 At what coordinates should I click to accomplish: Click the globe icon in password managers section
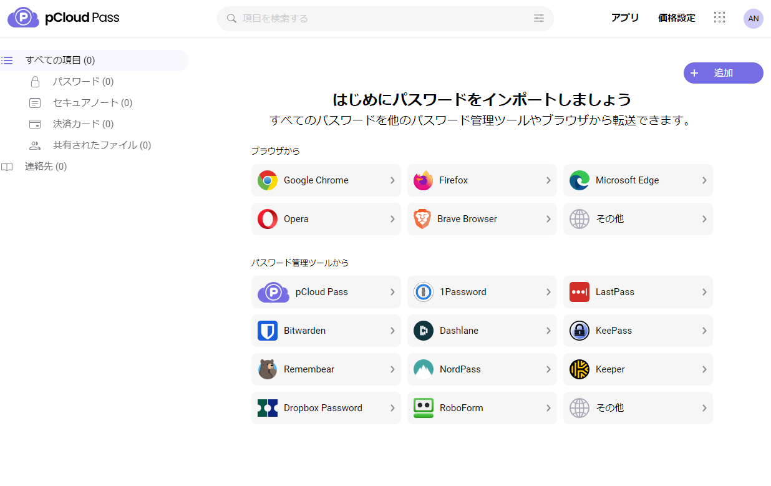click(579, 408)
